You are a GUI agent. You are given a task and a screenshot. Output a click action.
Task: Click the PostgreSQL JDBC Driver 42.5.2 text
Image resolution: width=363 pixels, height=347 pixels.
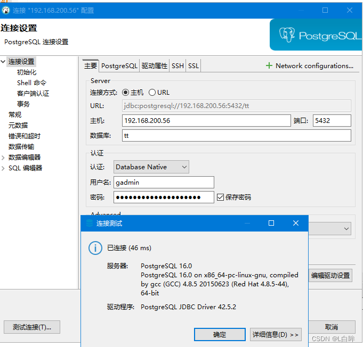(189, 307)
